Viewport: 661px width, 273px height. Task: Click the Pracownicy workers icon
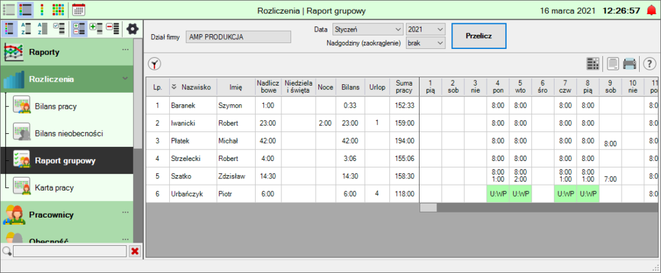(x=14, y=215)
